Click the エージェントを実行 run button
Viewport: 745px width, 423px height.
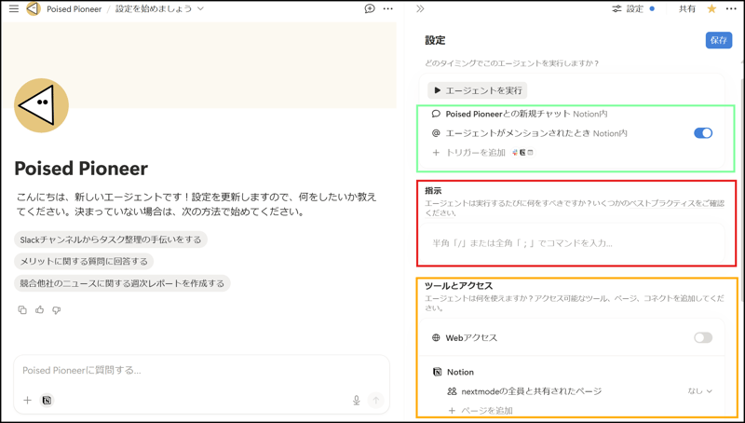tap(478, 90)
